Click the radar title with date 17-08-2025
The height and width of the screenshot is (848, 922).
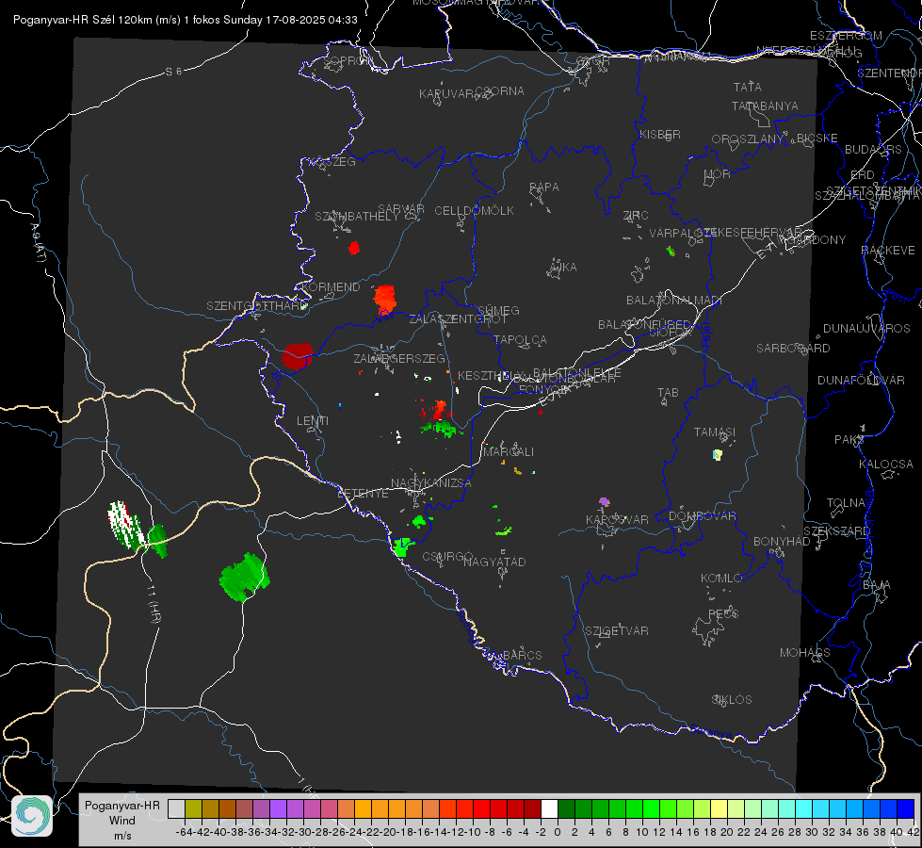click(x=186, y=20)
